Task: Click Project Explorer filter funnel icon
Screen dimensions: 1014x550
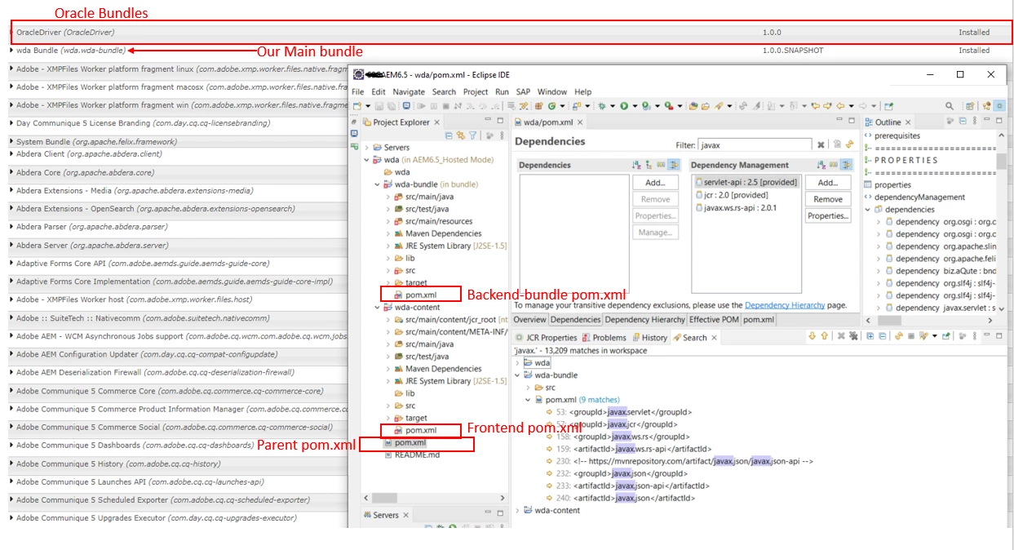Action: [x=472, y=136]
